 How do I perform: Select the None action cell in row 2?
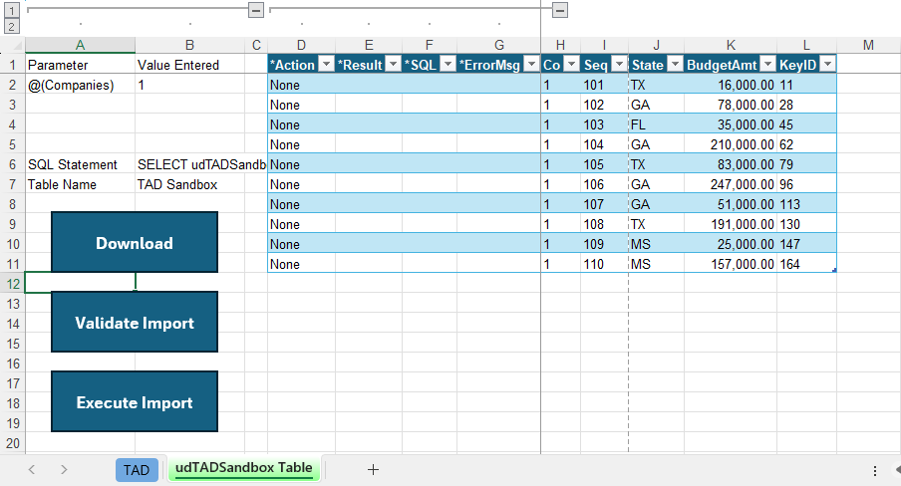301,85
